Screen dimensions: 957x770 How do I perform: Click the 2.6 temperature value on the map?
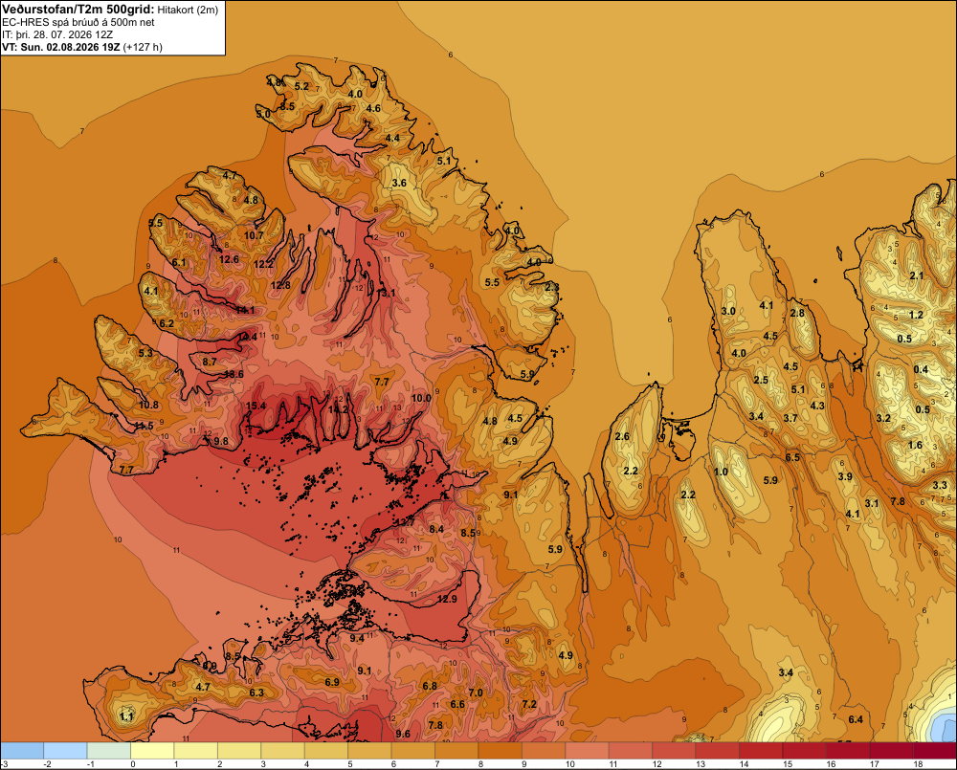point(622,436)
